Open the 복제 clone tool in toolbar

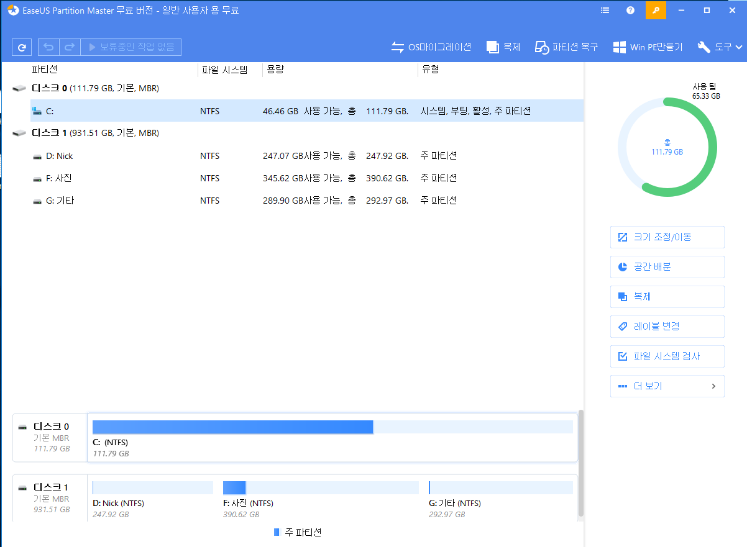click(x=503, y=47)
